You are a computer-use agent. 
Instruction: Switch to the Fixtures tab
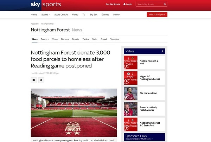tap(65, 39)
